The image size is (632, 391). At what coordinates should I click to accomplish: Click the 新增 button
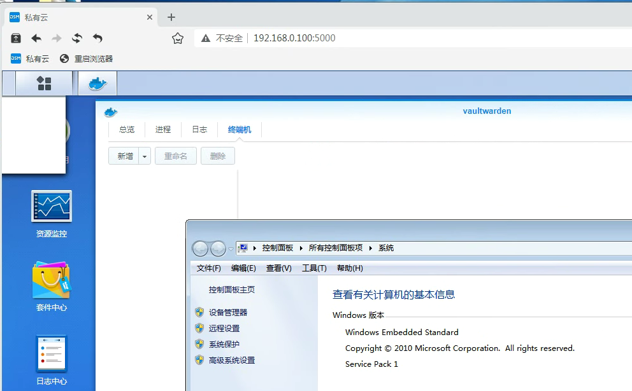(x=124, y=156)
